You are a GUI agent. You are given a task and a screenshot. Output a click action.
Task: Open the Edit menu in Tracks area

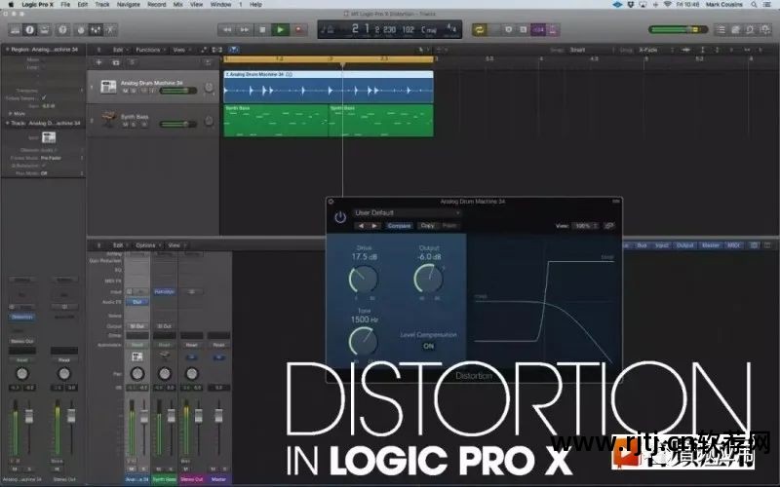click(118, 50)
